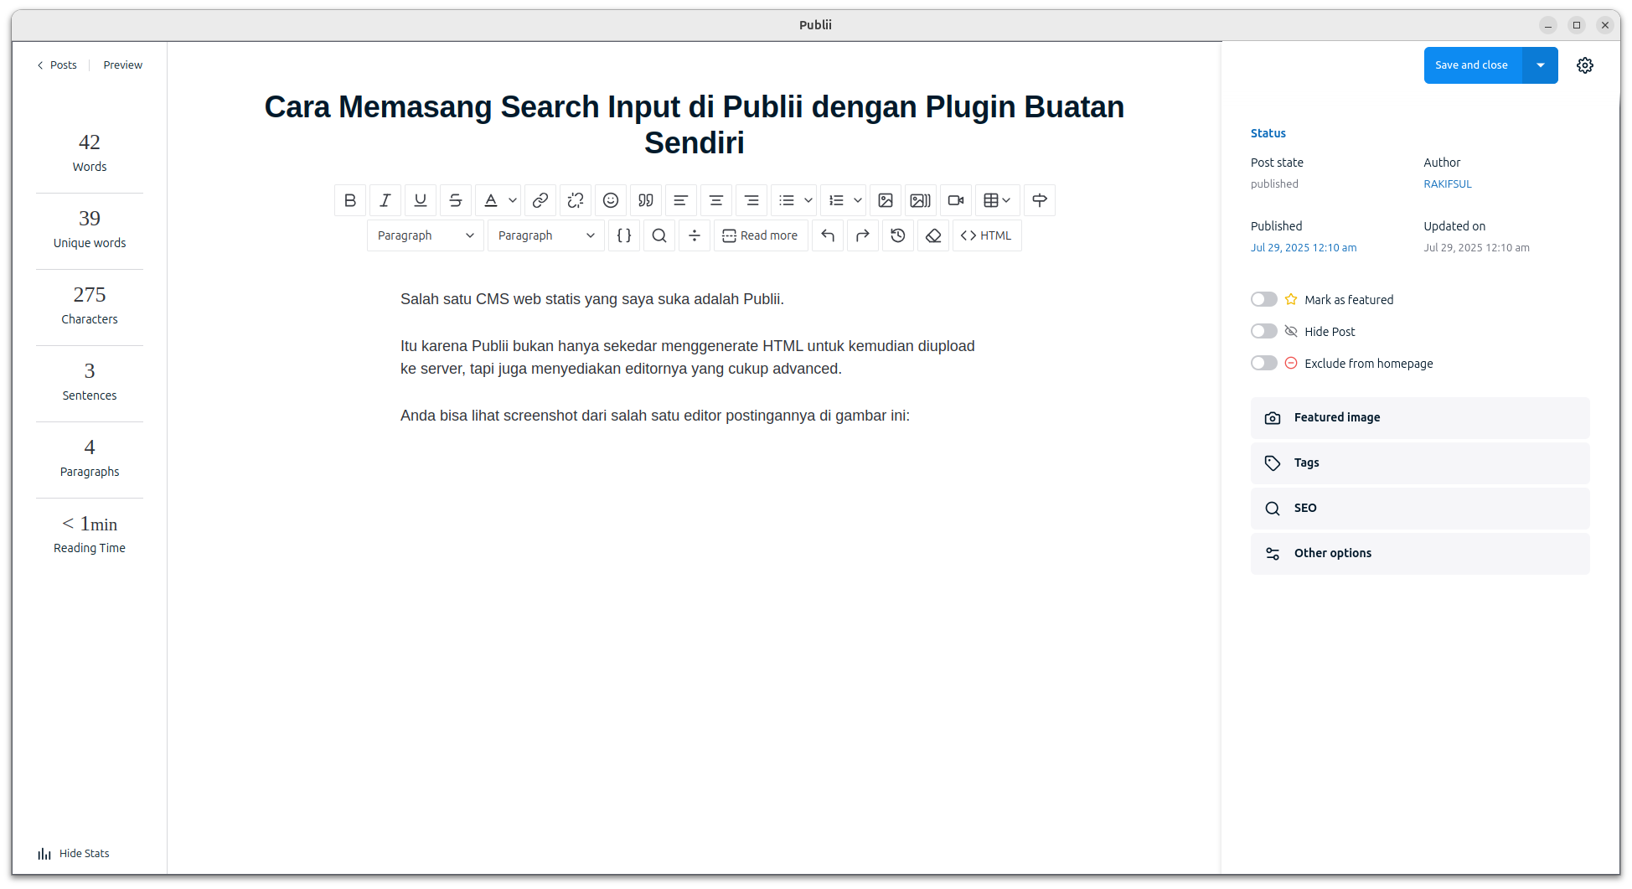Toggle Mark as featured switch
This screenshot has width=1632, height=889.
[x=1264, y=300]
